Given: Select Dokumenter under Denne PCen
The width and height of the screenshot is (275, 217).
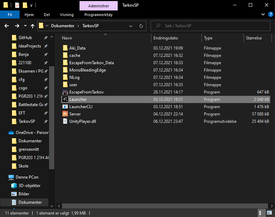Looking at the screenshot, I should point(25,202).
